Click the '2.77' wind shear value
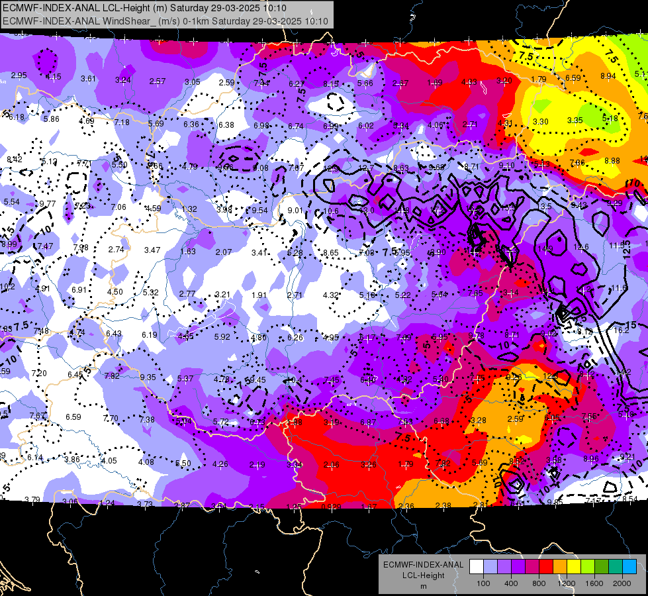 pos(187,293)
